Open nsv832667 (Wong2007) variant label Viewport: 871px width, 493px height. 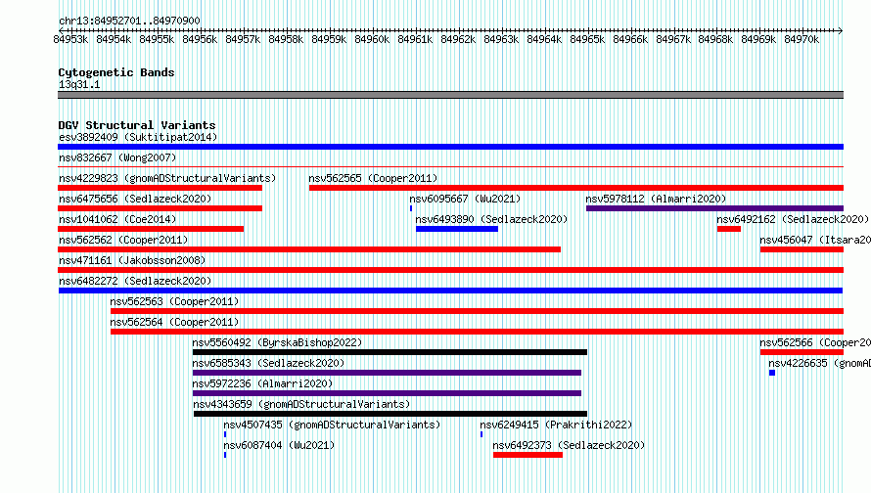click(117, 157)
